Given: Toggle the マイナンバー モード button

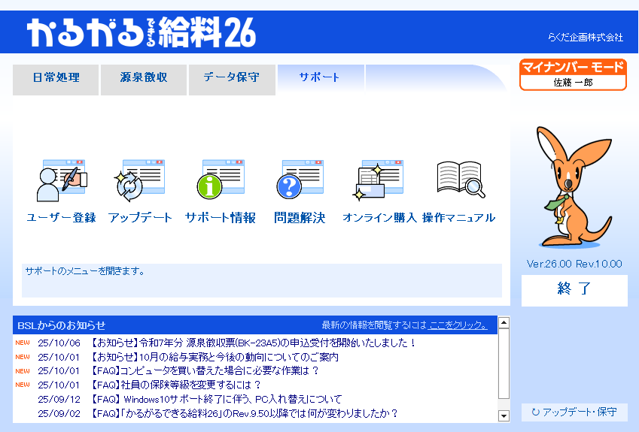Looking at the screenshot, I should (573, 74).
